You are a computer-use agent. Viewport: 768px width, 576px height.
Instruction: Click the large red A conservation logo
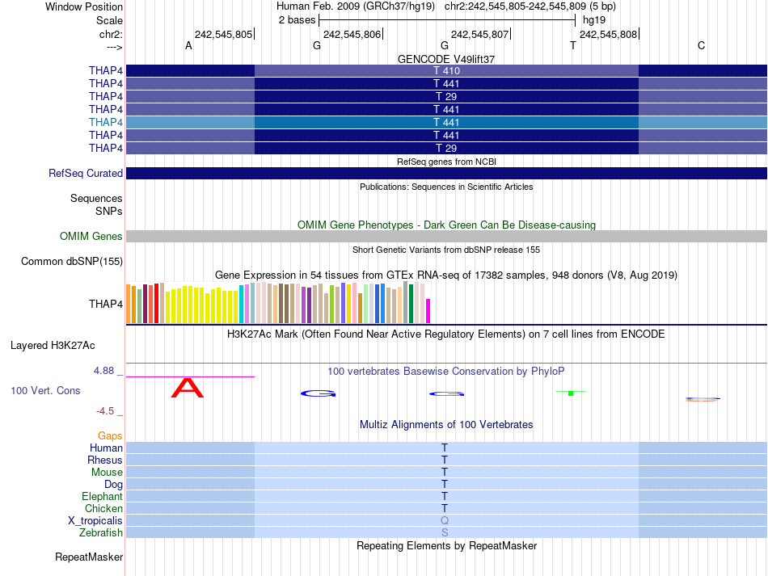tap(187, 388)
